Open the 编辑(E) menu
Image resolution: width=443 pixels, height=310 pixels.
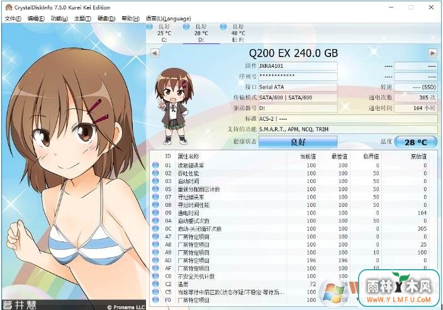[36, 19]
